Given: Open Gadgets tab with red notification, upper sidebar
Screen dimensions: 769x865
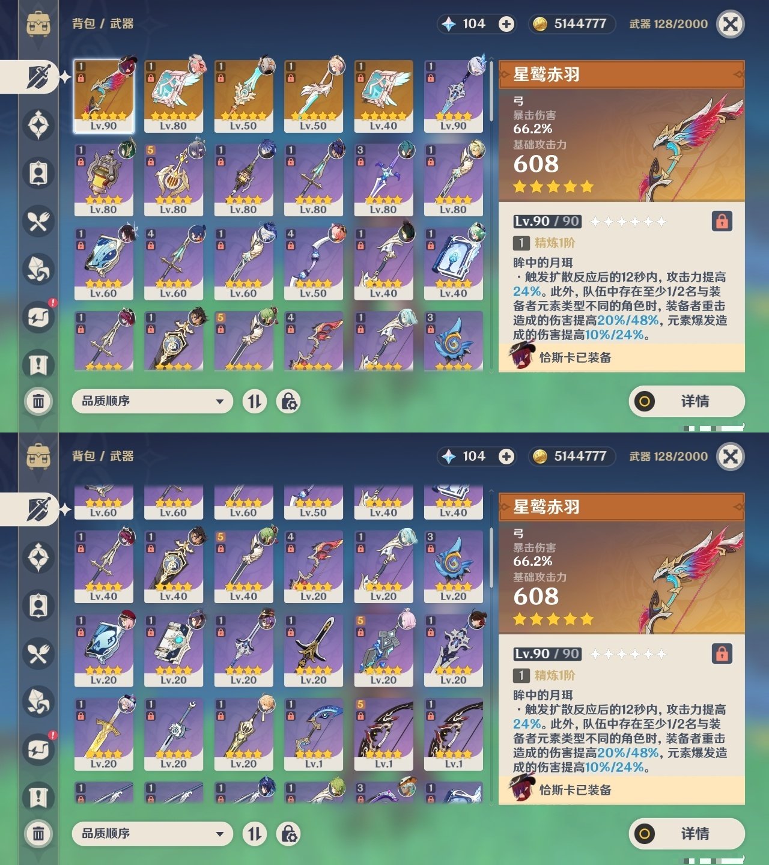Looking at the screenshot, I should pos(38,317).
